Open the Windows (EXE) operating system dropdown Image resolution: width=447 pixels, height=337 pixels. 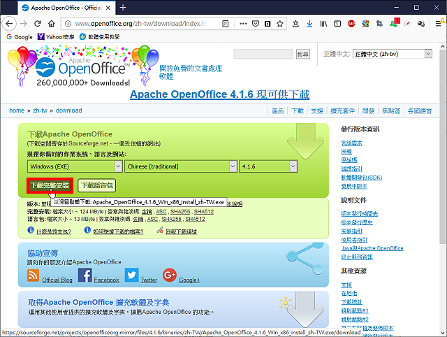pyautogui.click(x=75, y=166)
